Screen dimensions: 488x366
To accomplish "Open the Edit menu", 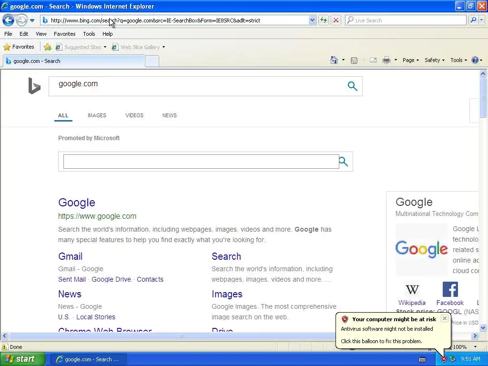I will click(x=24, y=34).
